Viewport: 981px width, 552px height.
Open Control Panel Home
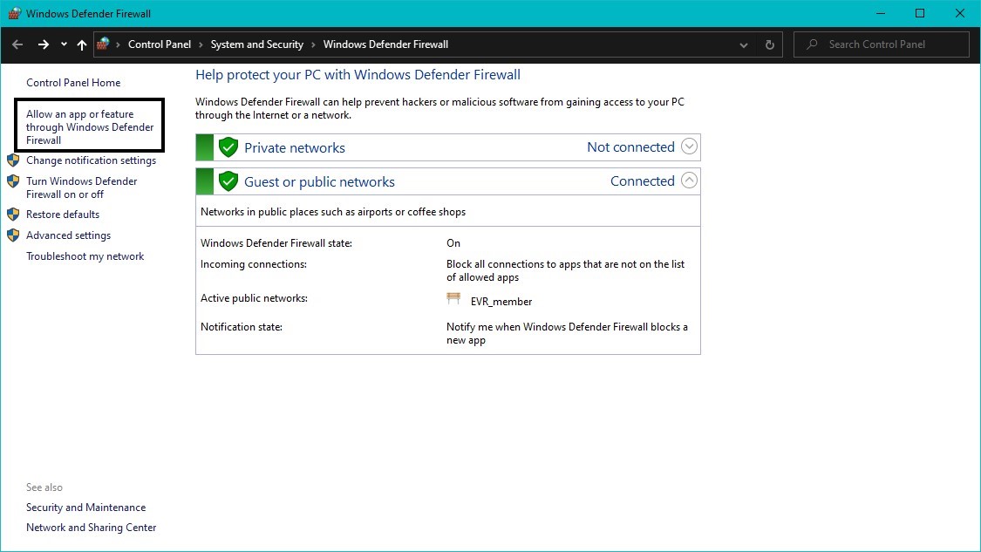73,83
